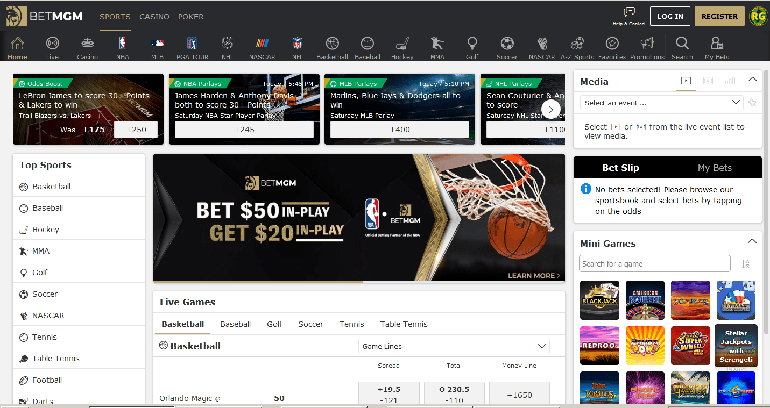The height and width of the screenshot is (408, 770).
Task: Collapse the Mini Games panel
Action: click(752, 241)
